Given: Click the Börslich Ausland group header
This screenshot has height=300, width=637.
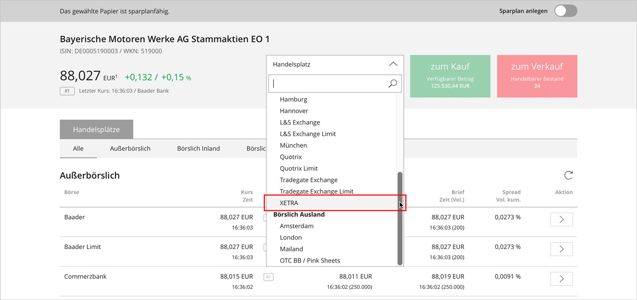Looking at the screenshot, I should 299,214.
